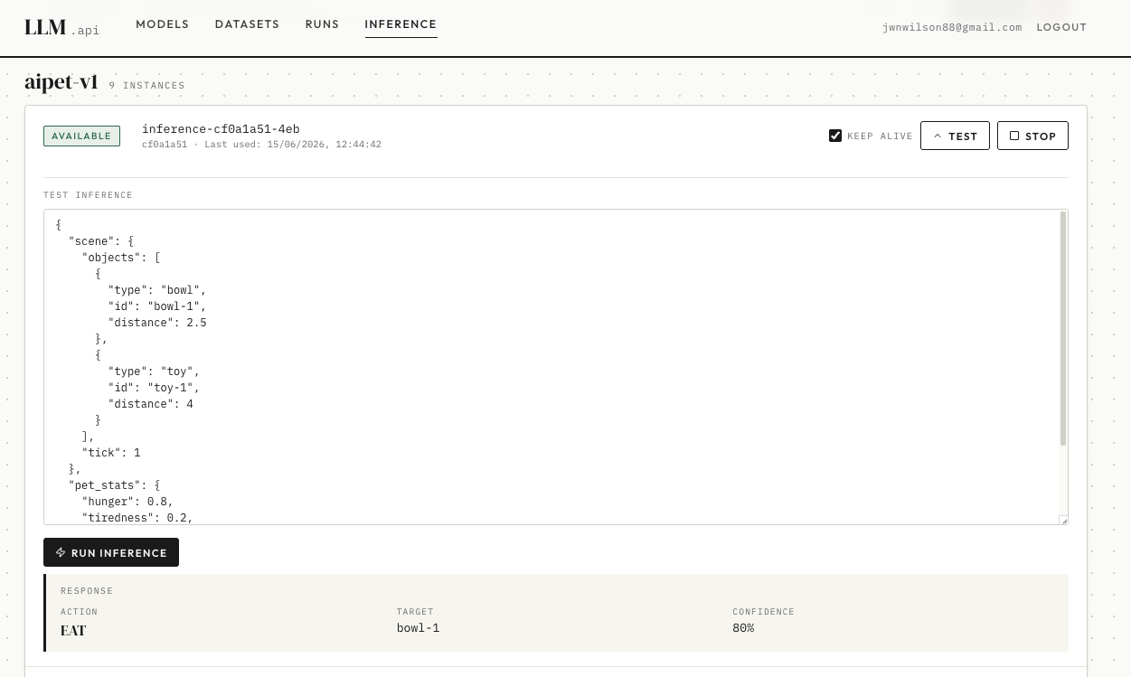Click the "hunger": 0.8 line
The width and height of the screenshot is (1131, 677).
[127, 502]
